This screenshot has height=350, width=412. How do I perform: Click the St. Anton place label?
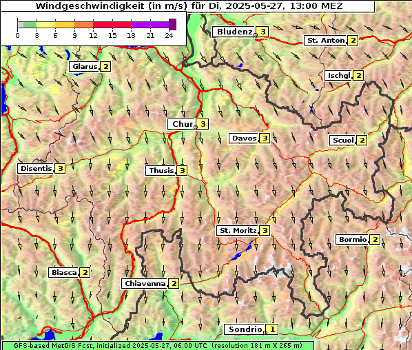pos(325,41)
